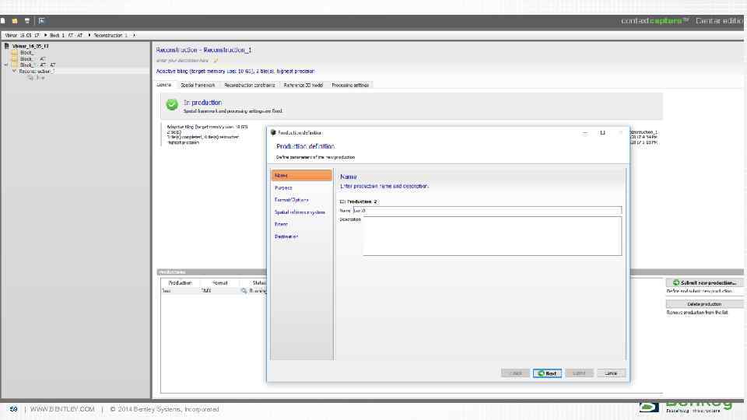Image resolution: width=747 pixels, height=420 pixels.
Task: Switch to the General tab
Action: 164,85
